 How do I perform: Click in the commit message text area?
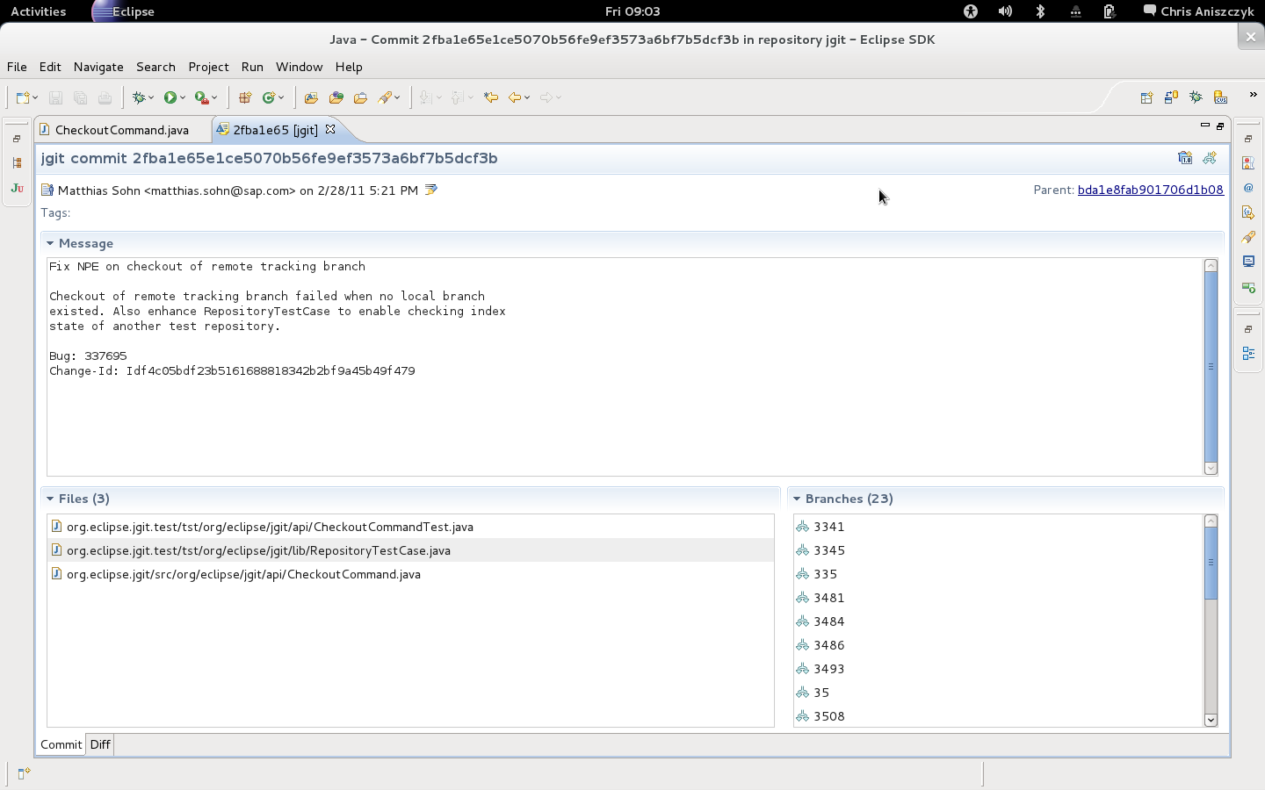tap(625, 367)
